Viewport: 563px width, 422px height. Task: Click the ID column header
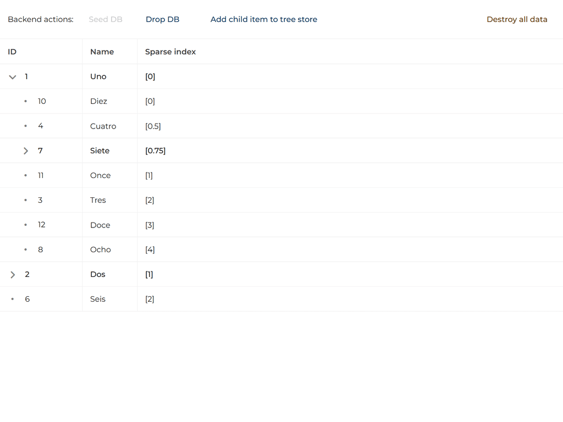[12, 52]
